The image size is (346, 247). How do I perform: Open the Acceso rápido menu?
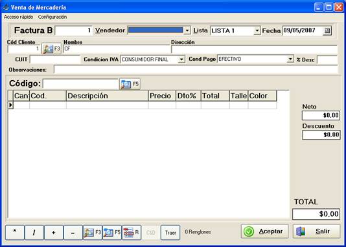[x=19, y=17]
